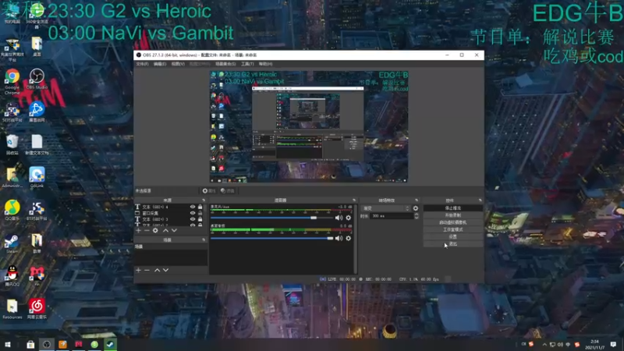Toggle visibility of 文本 (GDI+) 4 source
The image size is (624, 351).
193,207
